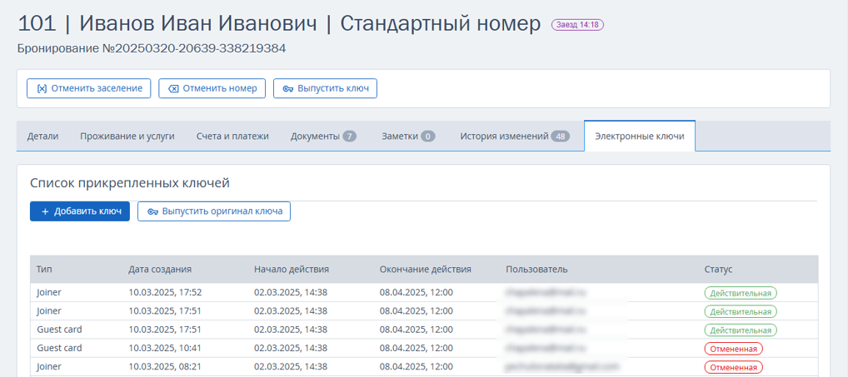Switch to the Проживание и услуги tab
The width and height of the screenshot is (848, 377).
click(127, 136)
